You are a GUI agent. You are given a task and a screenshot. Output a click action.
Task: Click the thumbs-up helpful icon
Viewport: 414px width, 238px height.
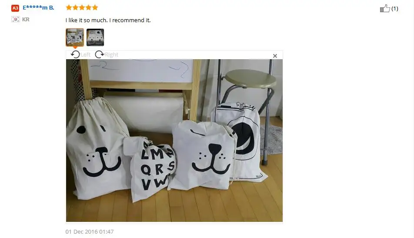click(385, 8)
